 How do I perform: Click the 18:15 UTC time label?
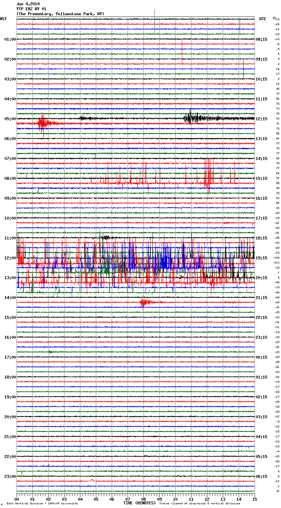261,238
